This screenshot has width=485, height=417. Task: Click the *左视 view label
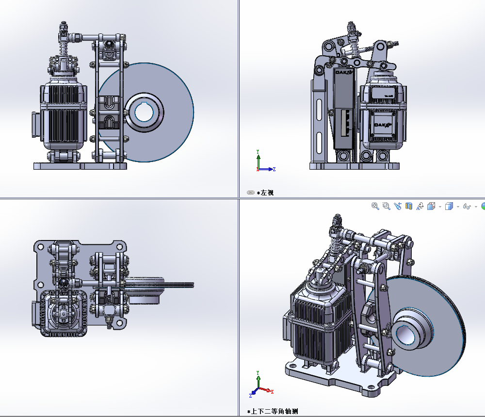[x=265, y=192]
